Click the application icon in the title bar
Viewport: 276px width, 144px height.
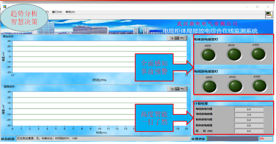tap(5, 7)
